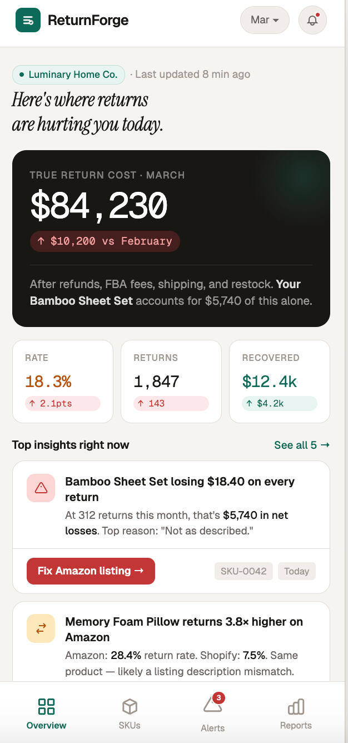Click the SKU-0042 tag
The width and height of the screenshot is (348, 743).
coord(243,571)
